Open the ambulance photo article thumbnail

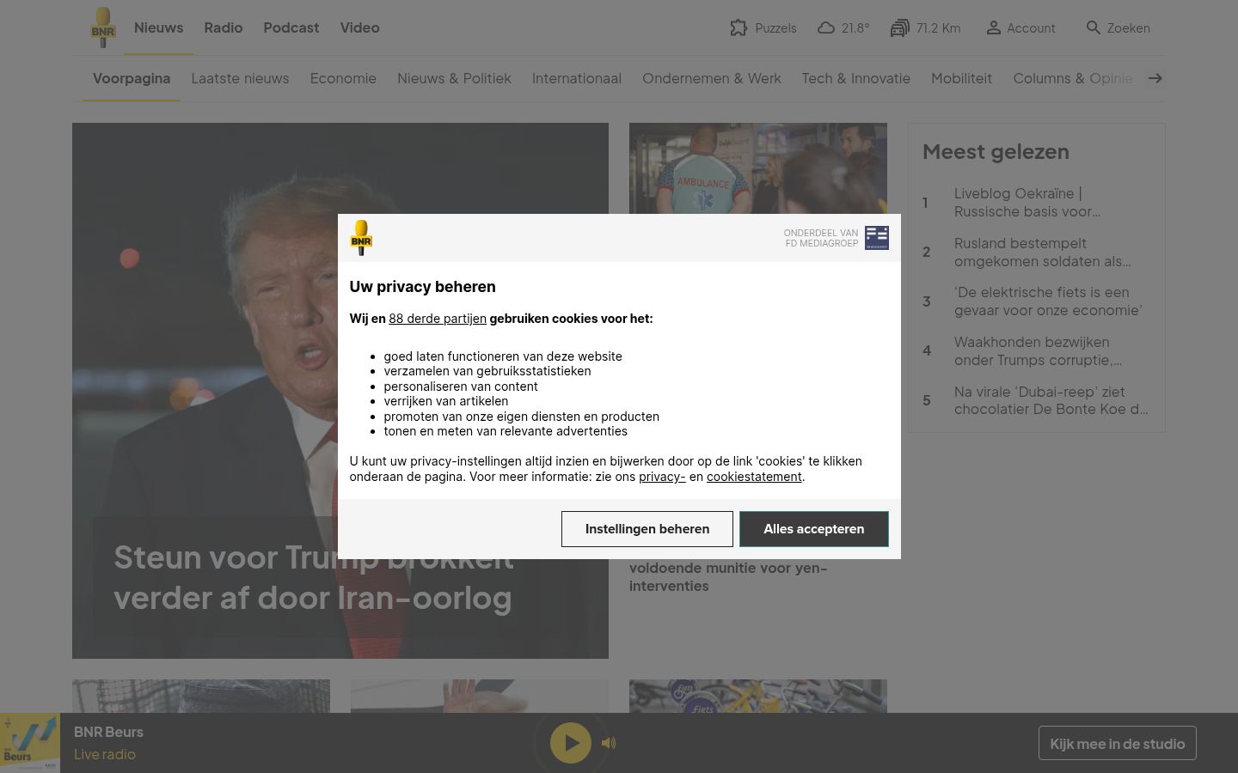(x=758, y=168)
